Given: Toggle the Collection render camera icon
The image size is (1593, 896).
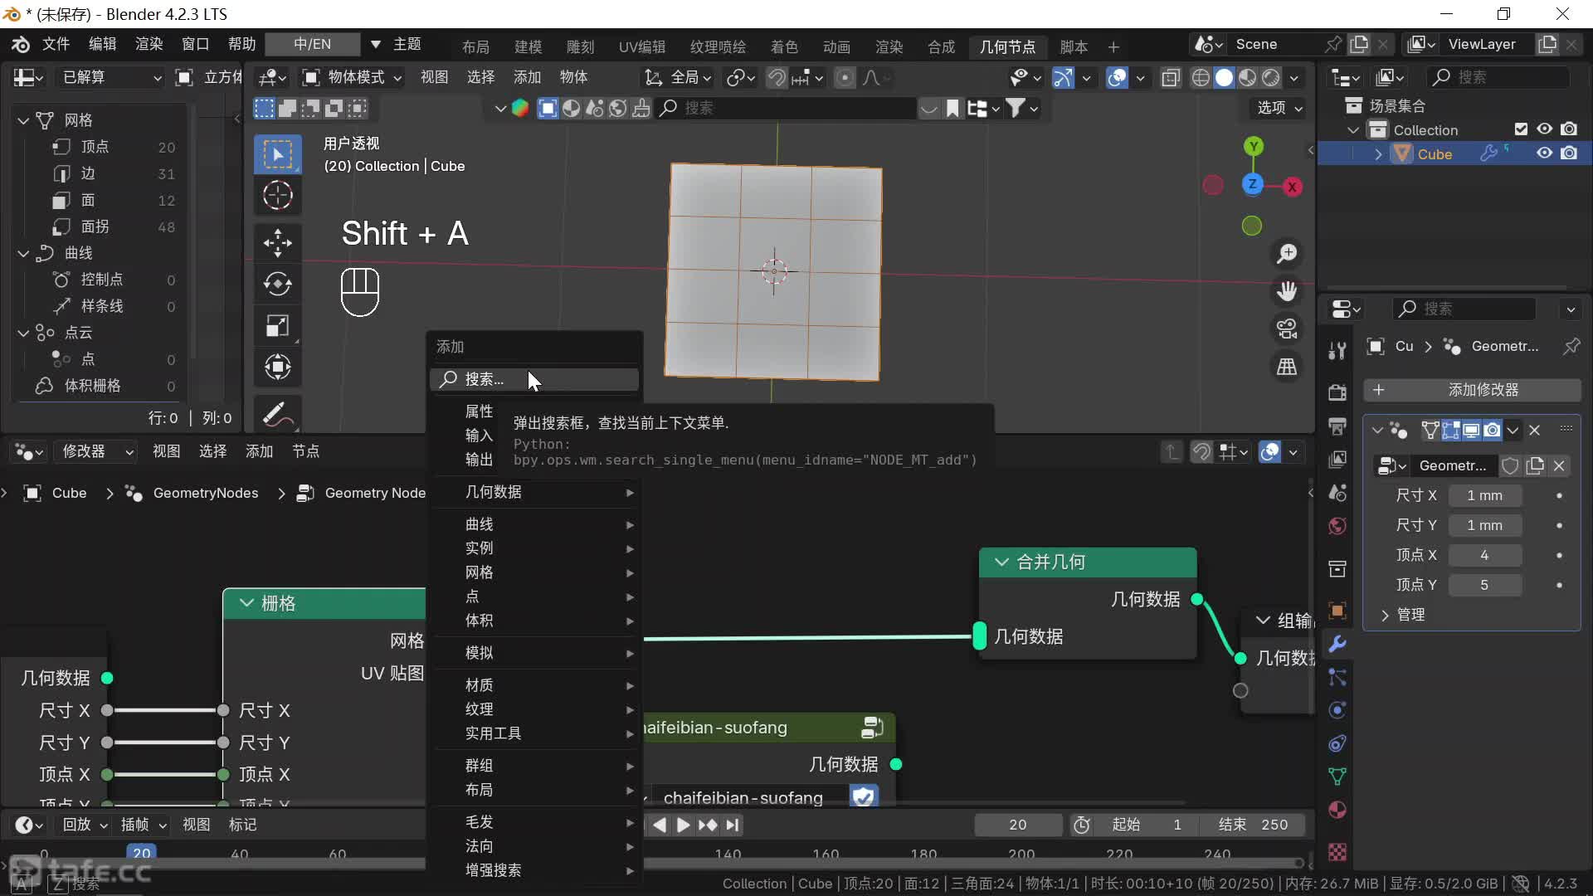Looking at the screenshot, I should pos(1569,129).
